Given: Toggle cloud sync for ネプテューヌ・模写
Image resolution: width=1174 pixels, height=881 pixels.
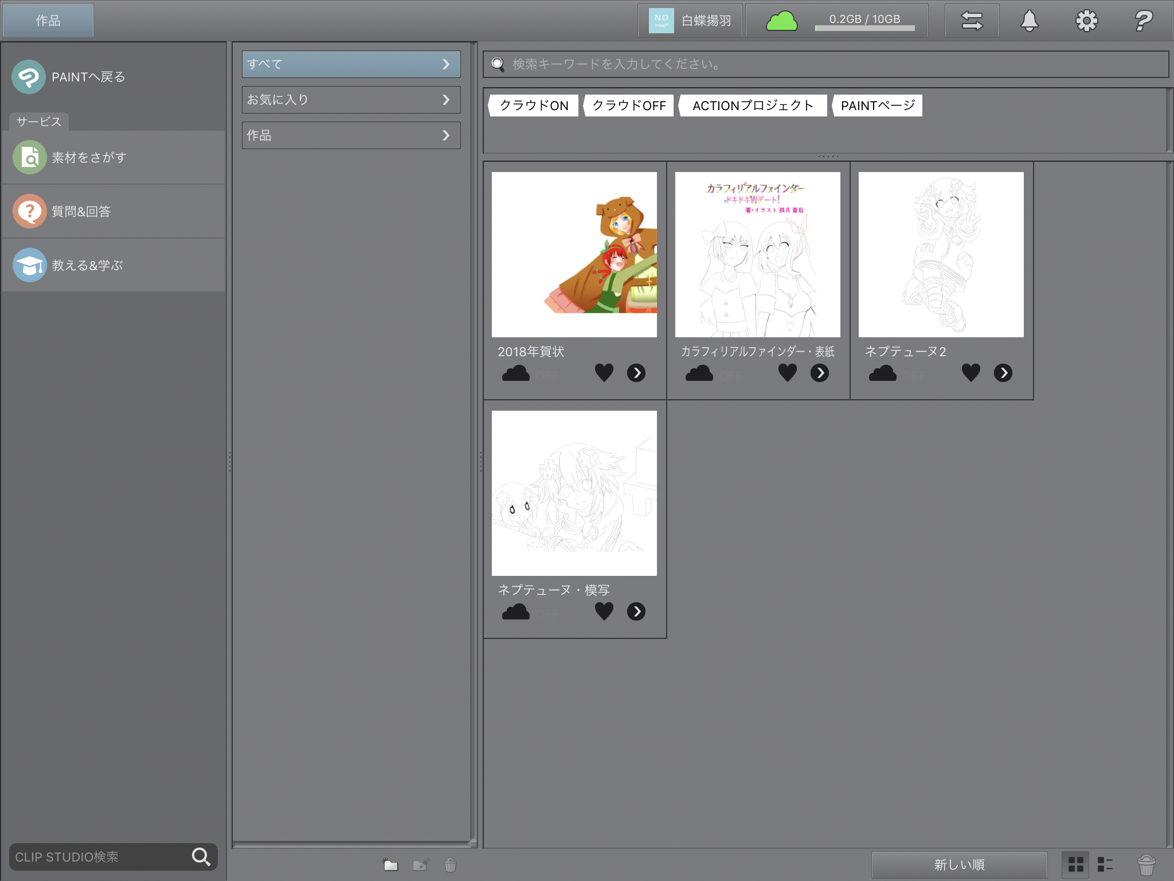Looking at the screenshot, I should 516,612.
